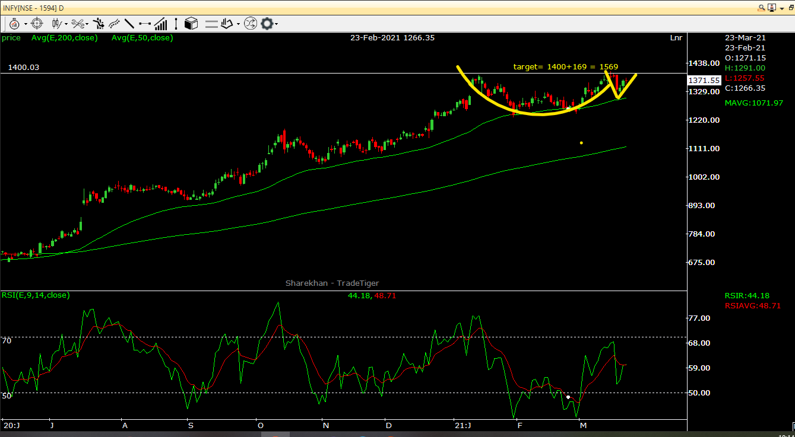Click the circular shuffle arrows icon
The width and height of the screenshot is (795, 437).
(x=250, y=24)
